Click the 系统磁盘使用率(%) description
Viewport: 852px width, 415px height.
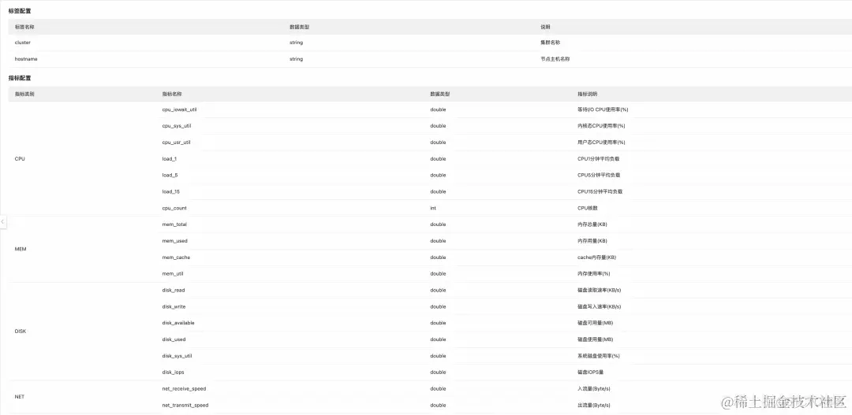click(598, 356)
